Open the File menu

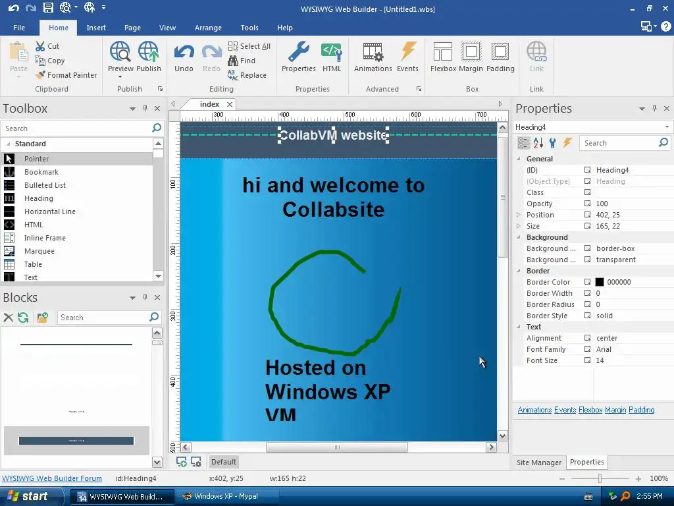pos(19,28)
